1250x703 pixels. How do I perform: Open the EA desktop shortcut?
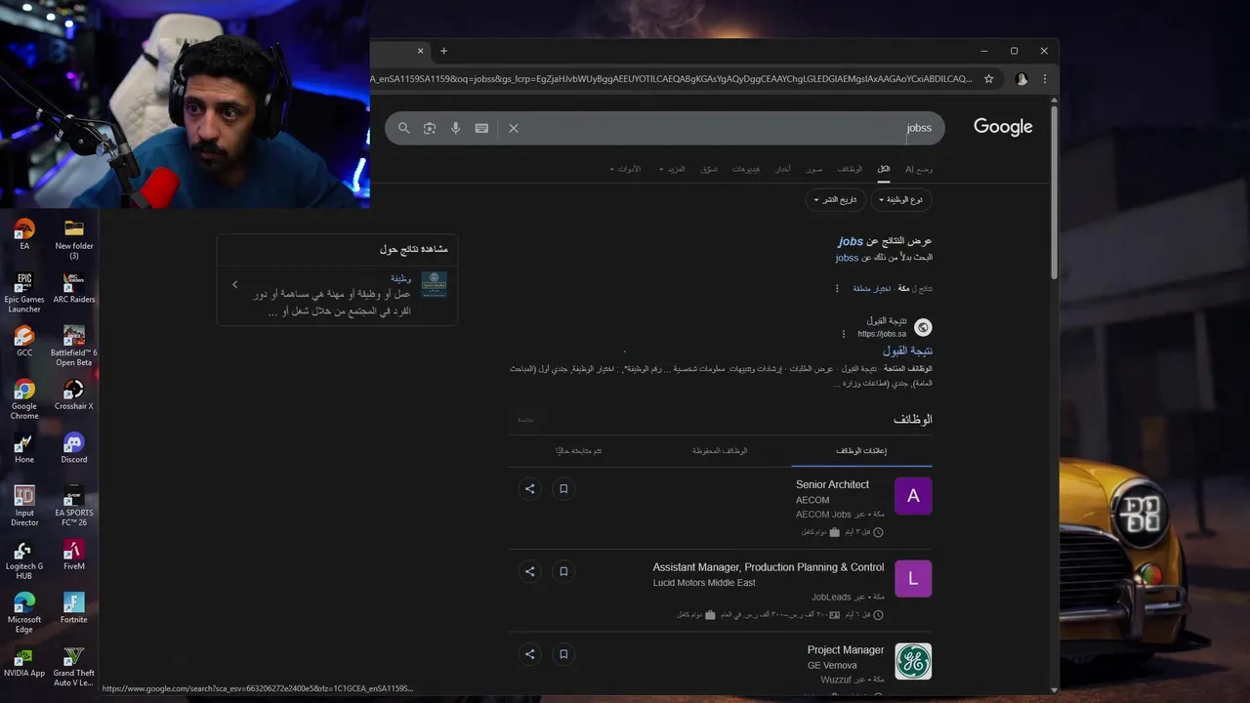pyautogui.click(x=24, y=234)
